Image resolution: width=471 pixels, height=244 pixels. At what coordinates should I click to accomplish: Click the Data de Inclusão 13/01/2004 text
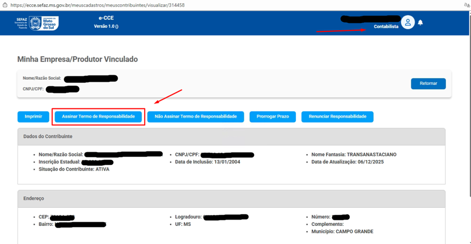[x=207, y=162]
